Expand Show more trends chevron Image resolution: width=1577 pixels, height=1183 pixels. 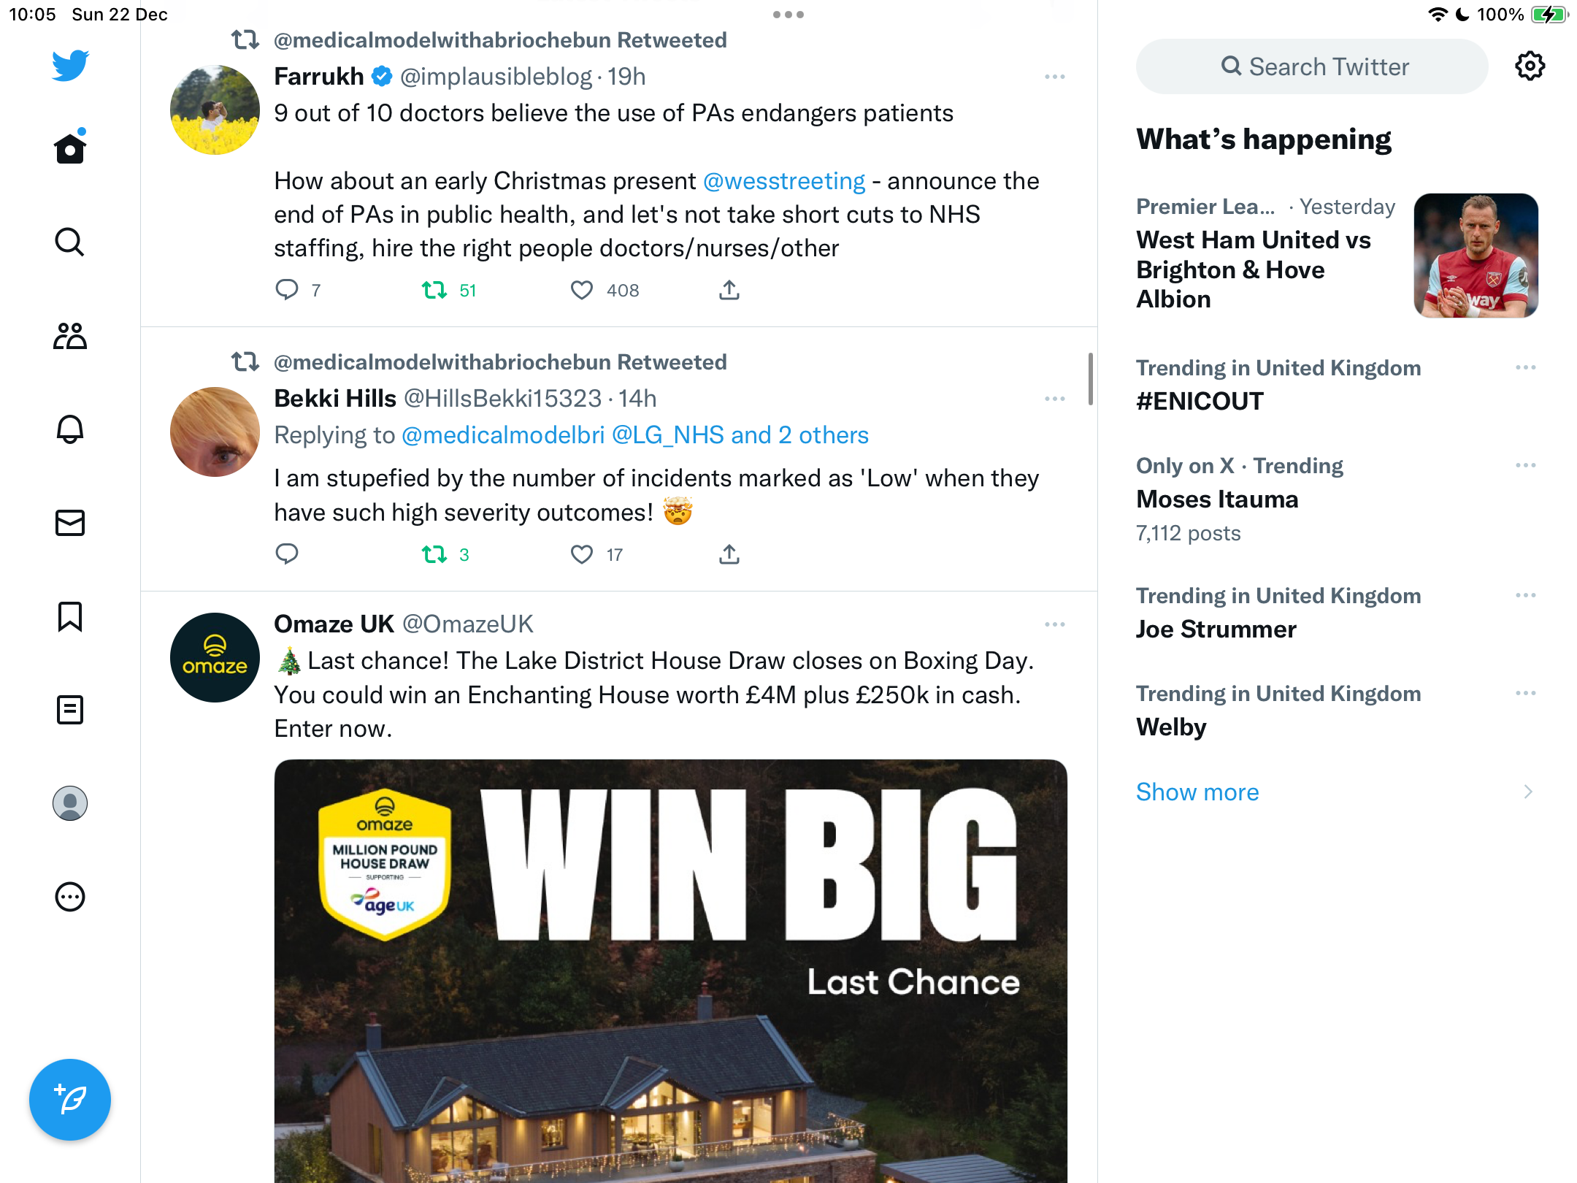[1528, 792]
